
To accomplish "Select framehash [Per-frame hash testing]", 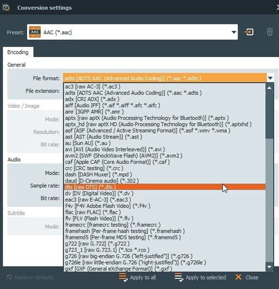I will coord(164,231).
